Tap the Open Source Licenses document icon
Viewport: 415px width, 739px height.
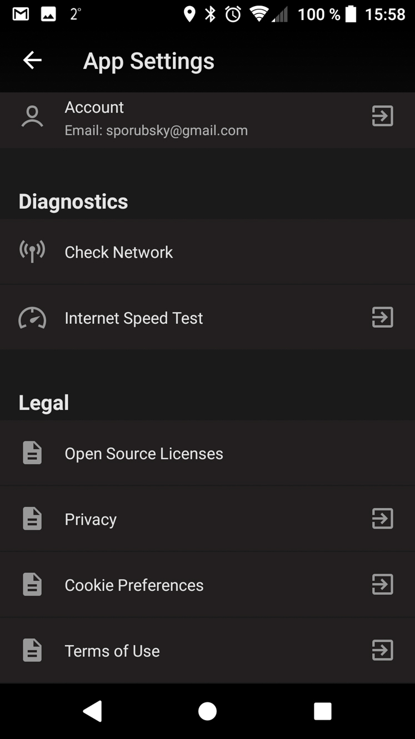click(32, 453)
